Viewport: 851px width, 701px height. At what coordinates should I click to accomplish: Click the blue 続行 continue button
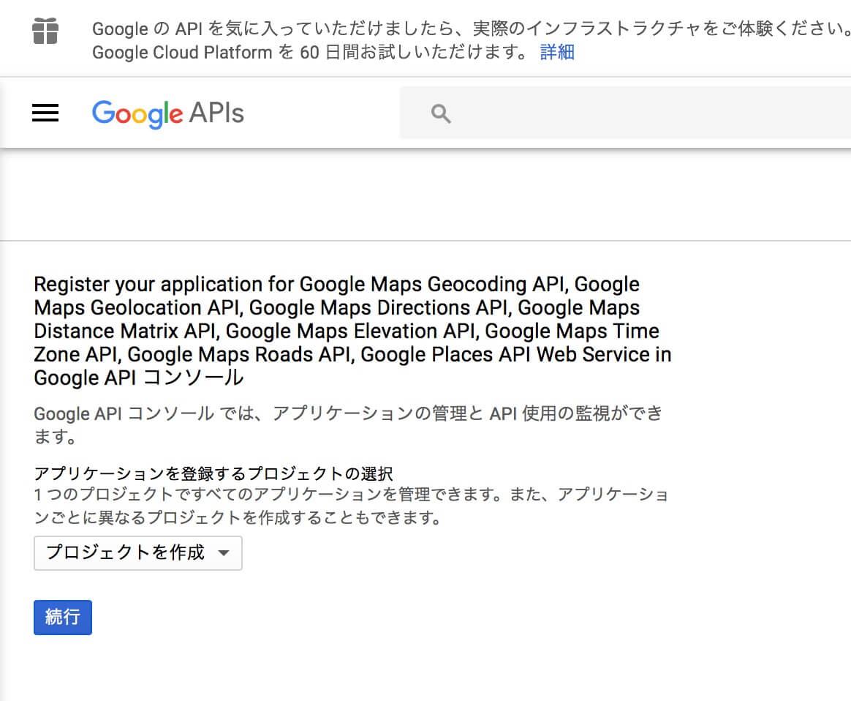pos(63,618)
